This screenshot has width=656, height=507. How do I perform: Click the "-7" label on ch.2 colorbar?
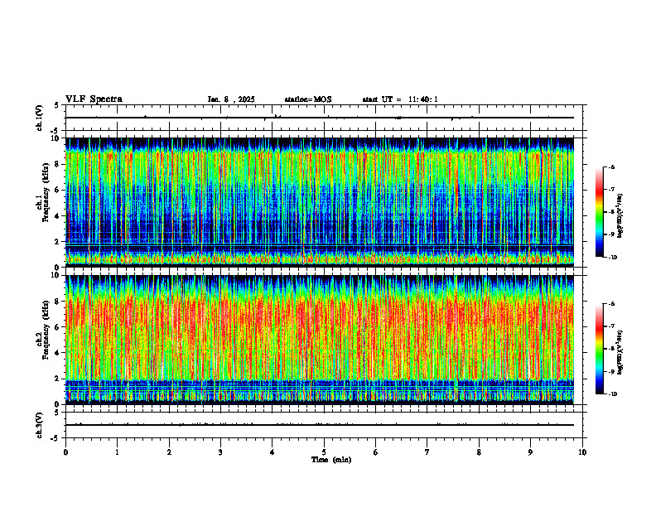611,326
